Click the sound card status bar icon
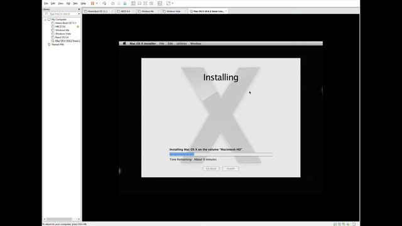The image size is (402, 226). (x=348, y=224)
